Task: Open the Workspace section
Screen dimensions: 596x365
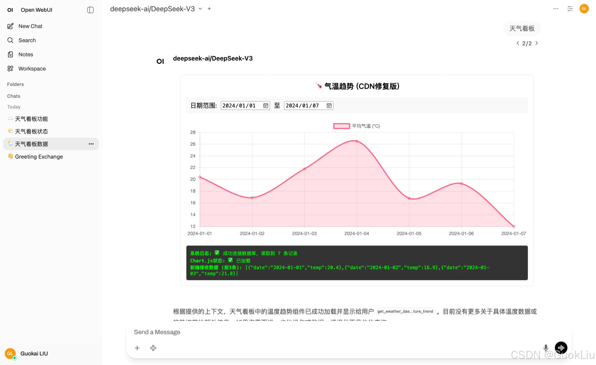Action: pyautogui.click(x=32, y=69)
